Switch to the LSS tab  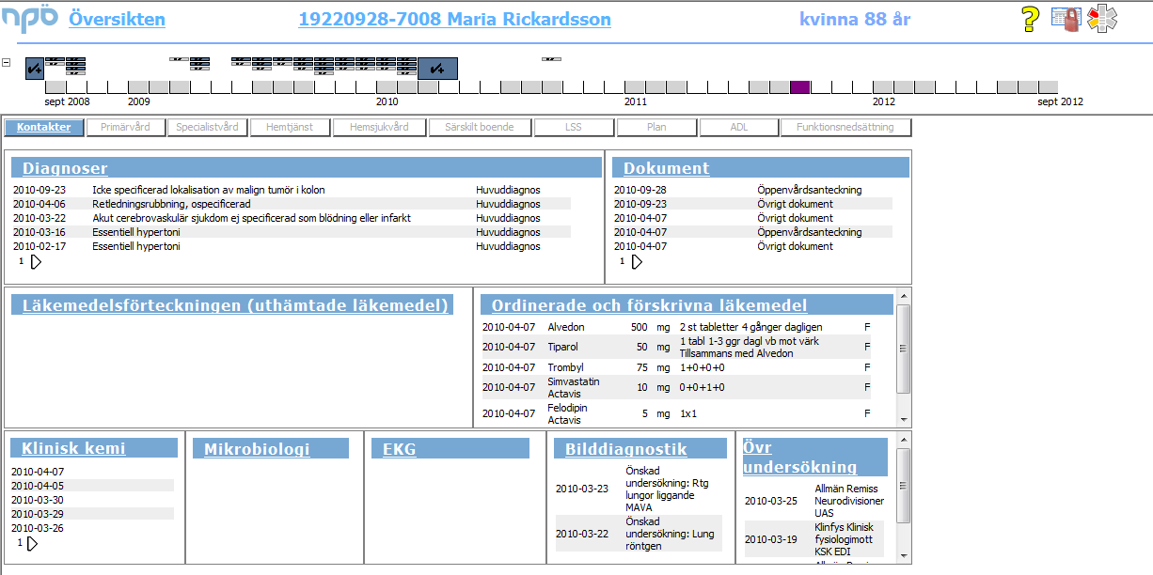tap(574, 127)
